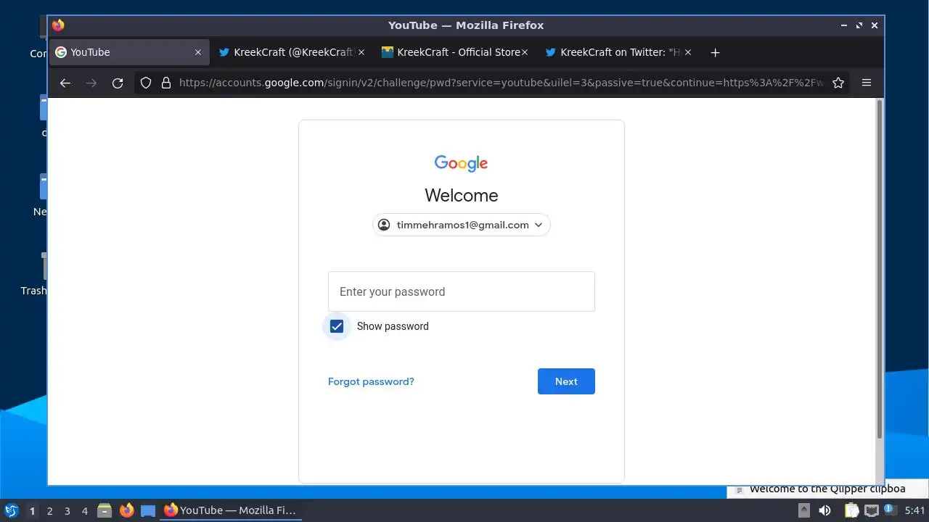Open the volume control in the tray
This screenshot has width=929, height=522.
pos(824,510)
